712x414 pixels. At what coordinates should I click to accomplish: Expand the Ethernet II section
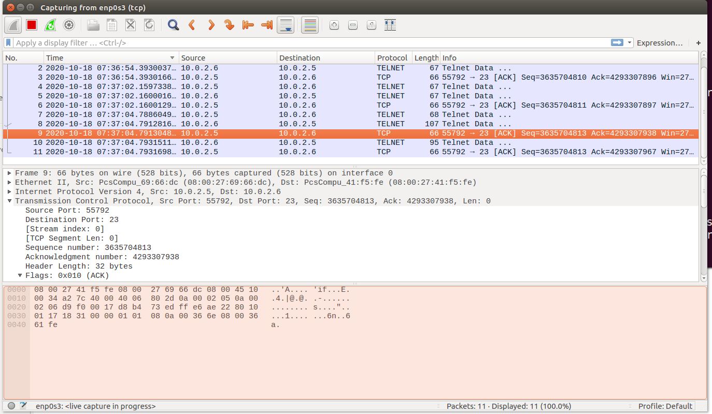[x=10, y=182]
